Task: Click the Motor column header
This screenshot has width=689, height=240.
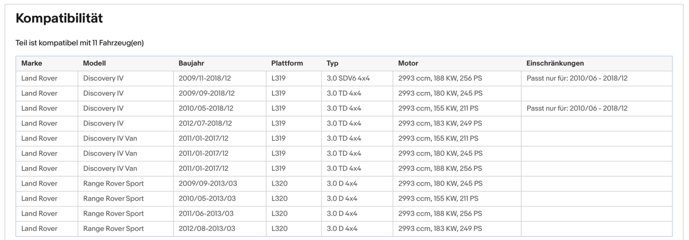Action: pyautogui.click(x=408, y=63)
